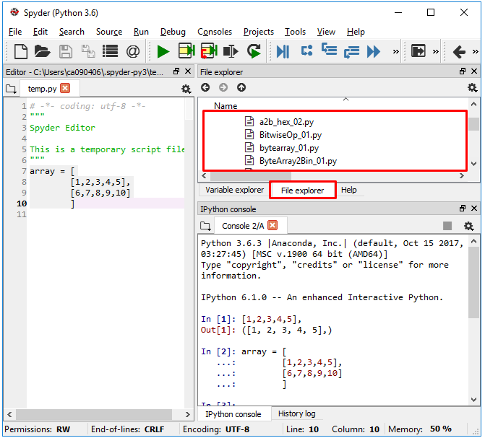Switch to the File explorer tab

click(303, 190)
